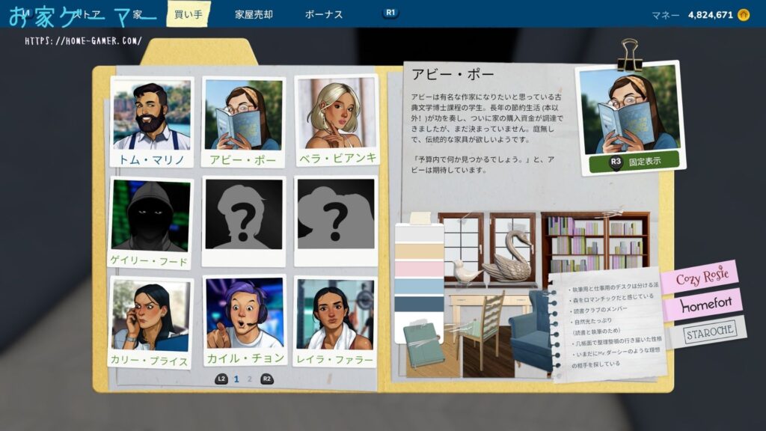Click the note line 自然光たっぷり
Viewport: 766px width, 431px height.
pos(593,321)
